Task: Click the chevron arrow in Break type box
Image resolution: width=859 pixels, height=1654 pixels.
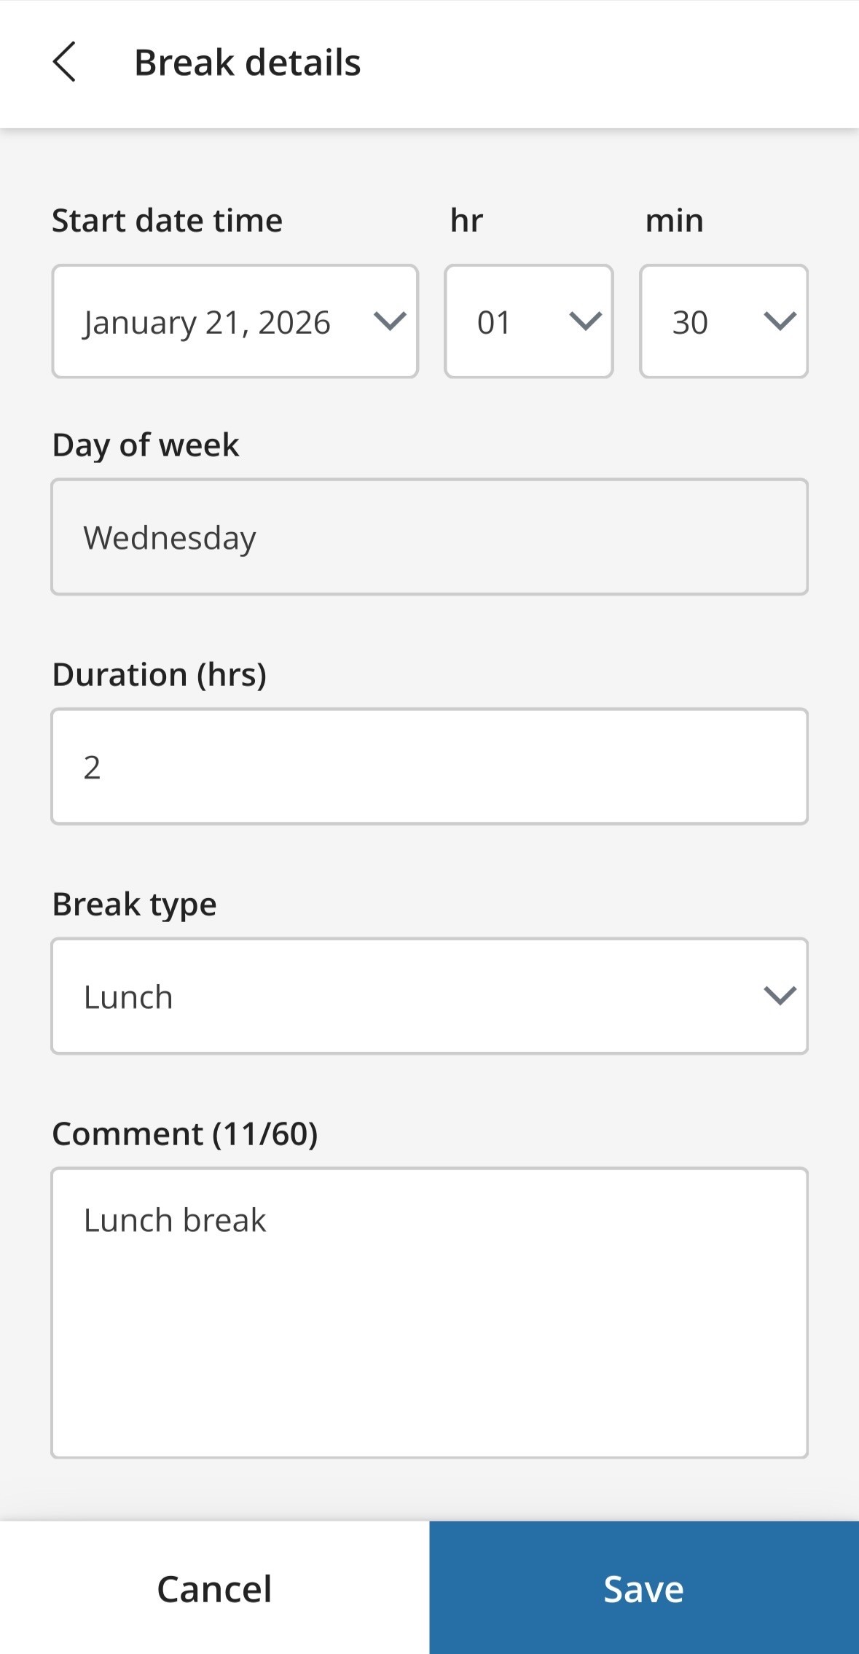Action: [x=779, y=996]
